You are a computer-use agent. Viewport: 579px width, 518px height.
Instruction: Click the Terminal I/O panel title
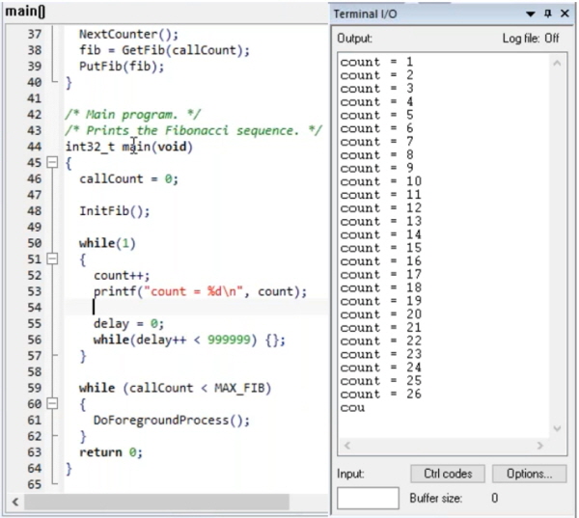point(365,14)
